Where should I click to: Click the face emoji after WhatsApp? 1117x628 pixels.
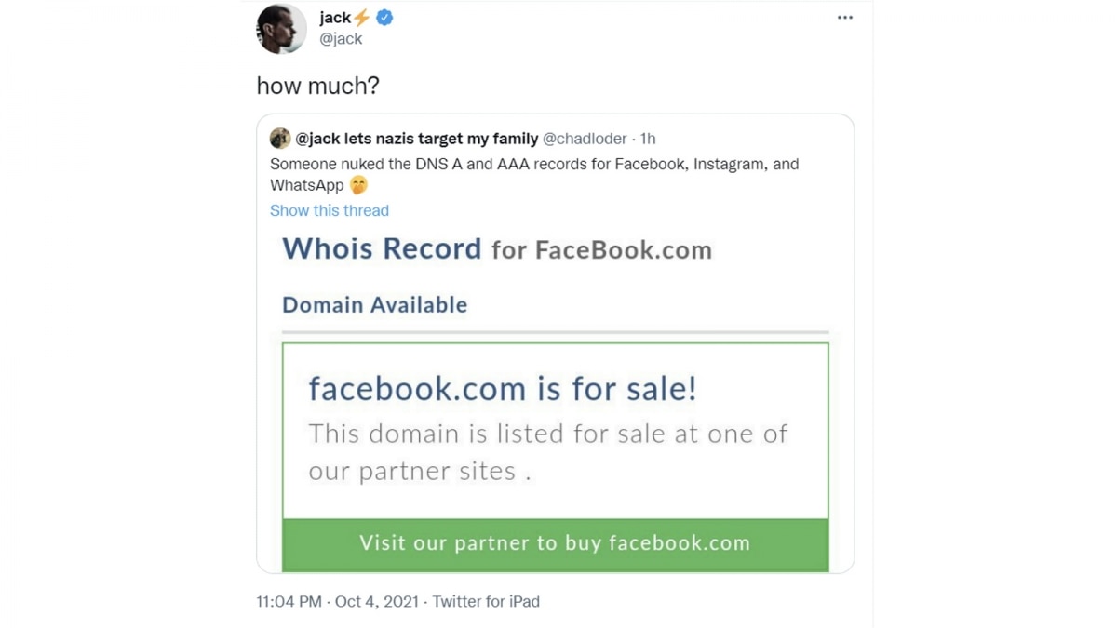[358, 185]
